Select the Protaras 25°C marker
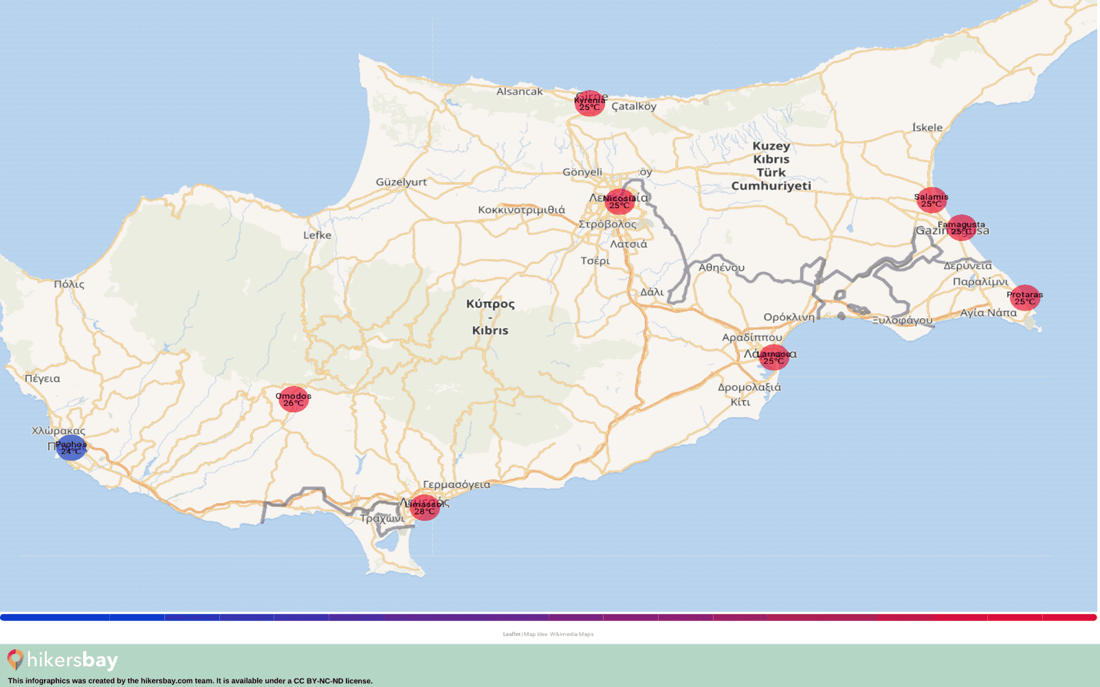Viewport: 1100px width, 687px height. (x=1024, y=298)
